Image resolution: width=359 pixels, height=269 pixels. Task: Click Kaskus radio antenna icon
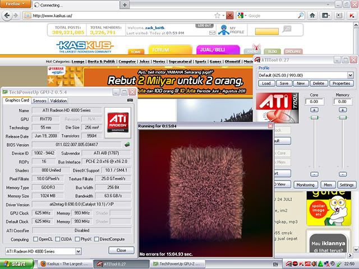click(x=256, y=47)
